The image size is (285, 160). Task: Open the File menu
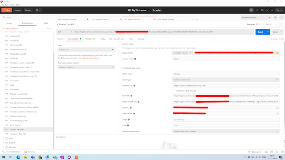point(2,5)
